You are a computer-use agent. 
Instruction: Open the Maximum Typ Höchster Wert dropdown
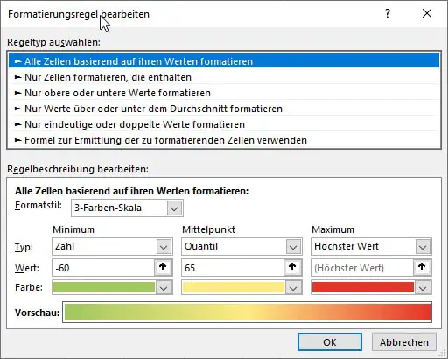(x=371, y=246)
